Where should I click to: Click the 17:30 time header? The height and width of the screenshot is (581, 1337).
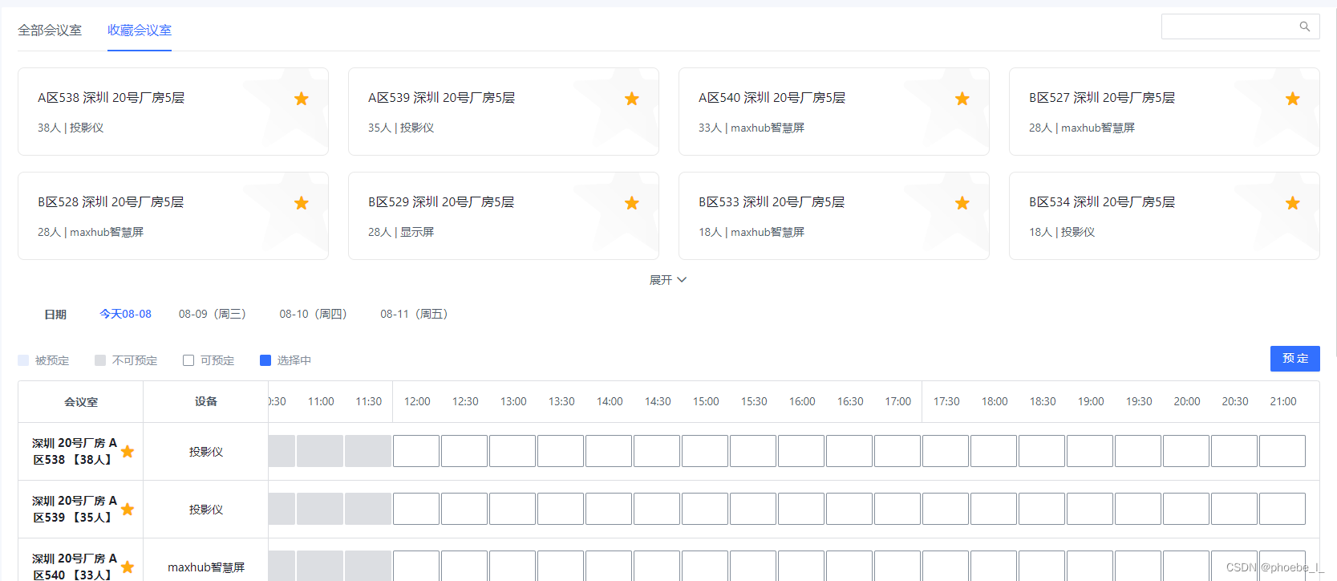(946, 401)
